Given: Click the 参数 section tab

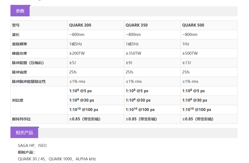Looking at the screenshot, I should 20,11.
